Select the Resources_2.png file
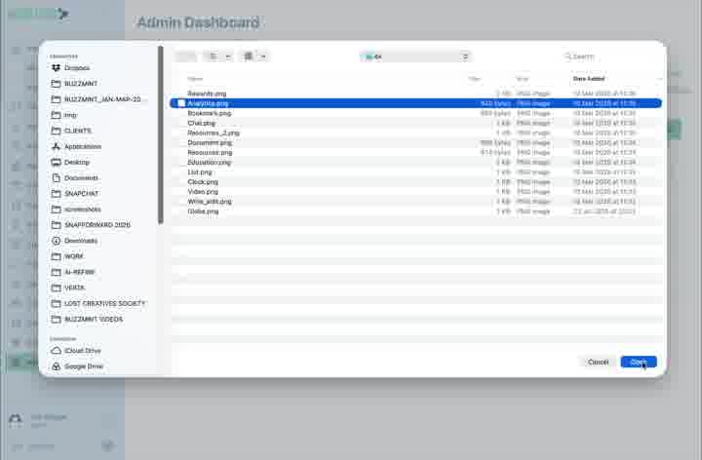Screen dimensions: 702x460 (416, 133)
